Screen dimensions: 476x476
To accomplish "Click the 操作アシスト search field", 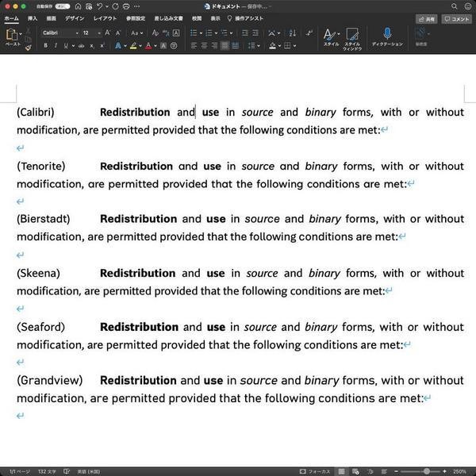I will 245,18.
